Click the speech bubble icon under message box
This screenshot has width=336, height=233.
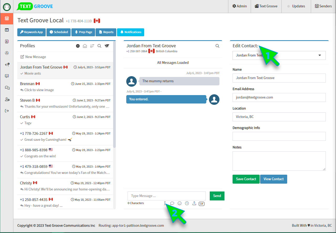(x=172, y=203)
